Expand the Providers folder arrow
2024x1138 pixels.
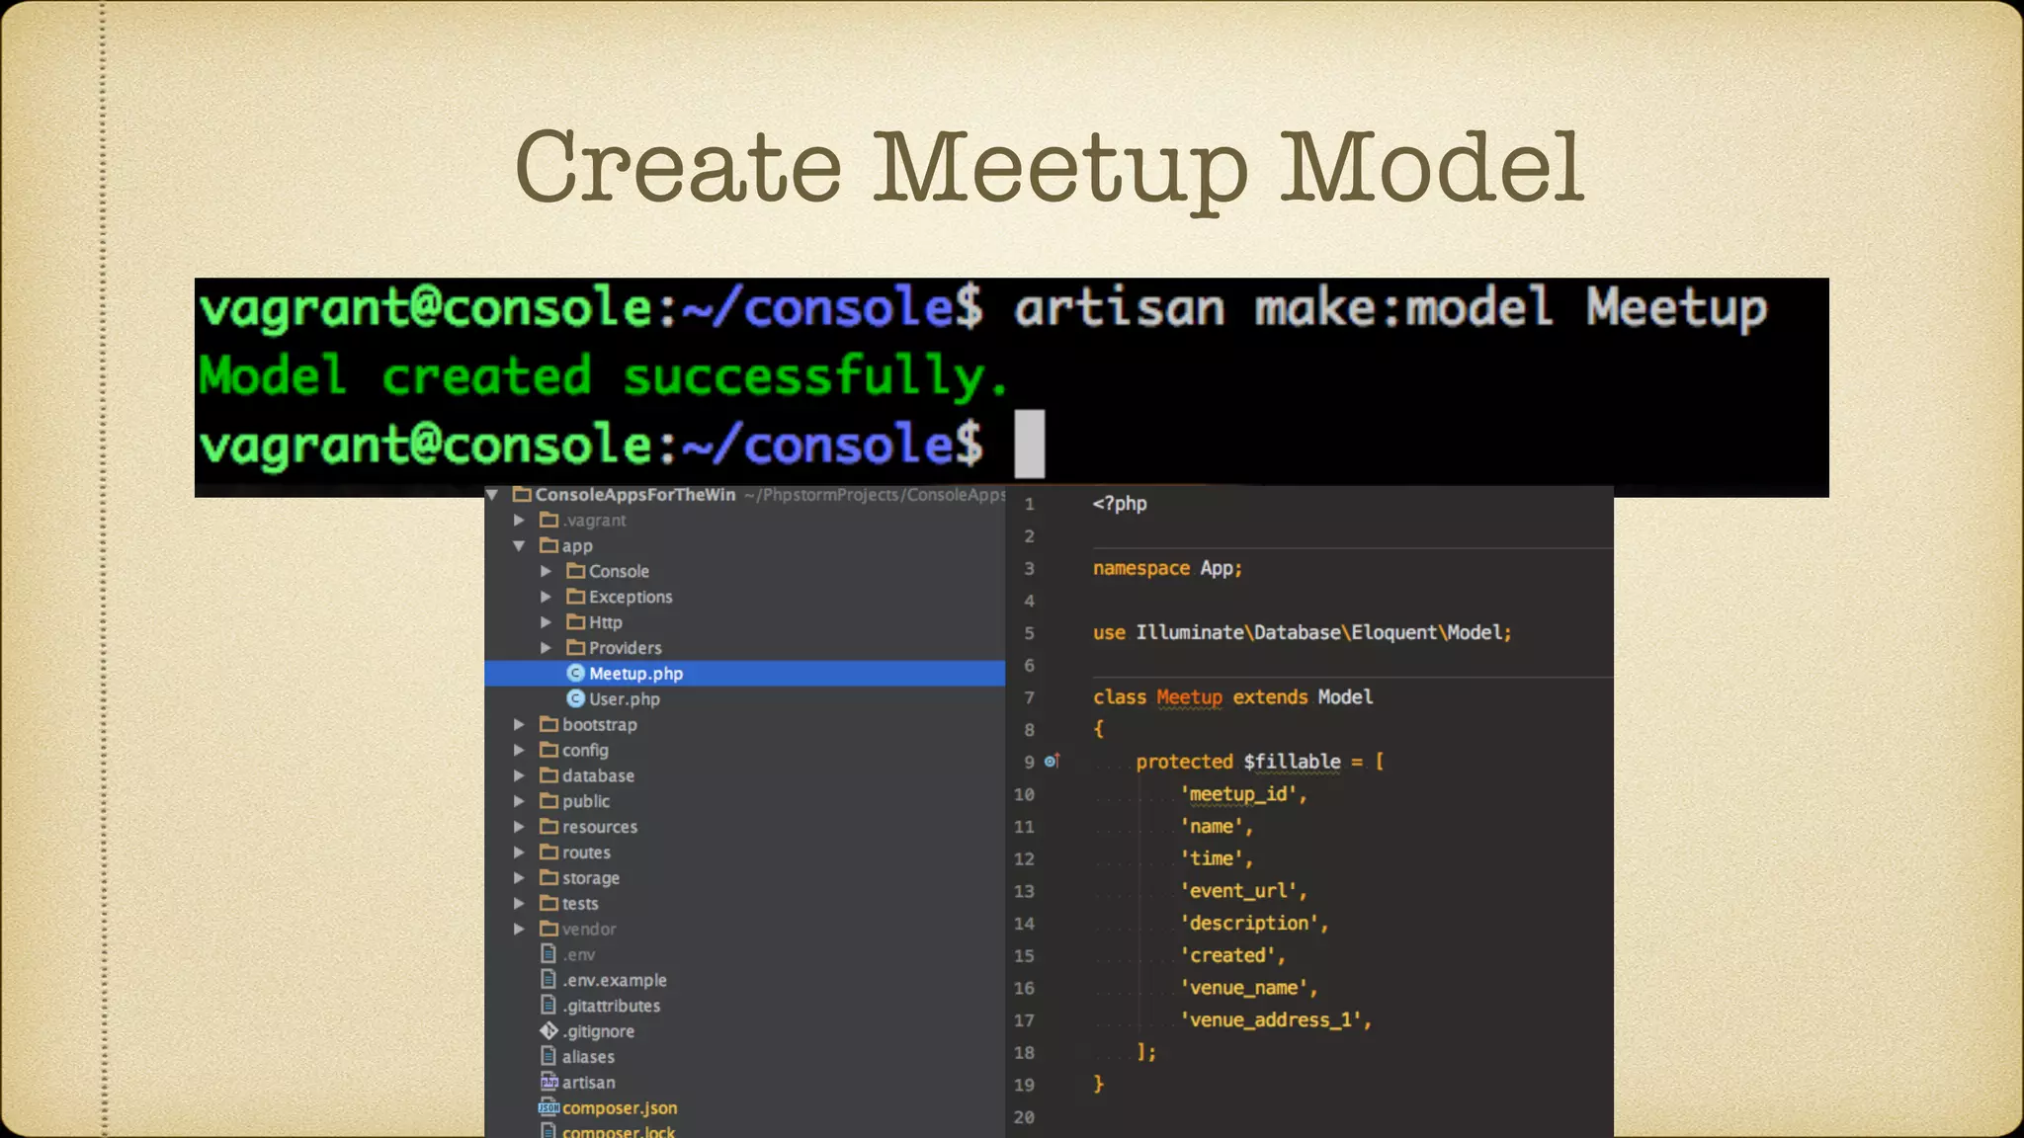click(546, 648)
